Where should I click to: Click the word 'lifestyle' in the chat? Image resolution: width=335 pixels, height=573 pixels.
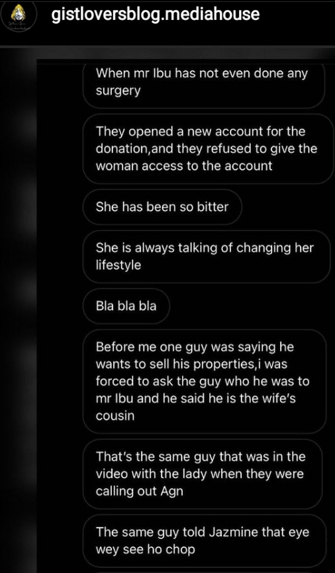118,265
